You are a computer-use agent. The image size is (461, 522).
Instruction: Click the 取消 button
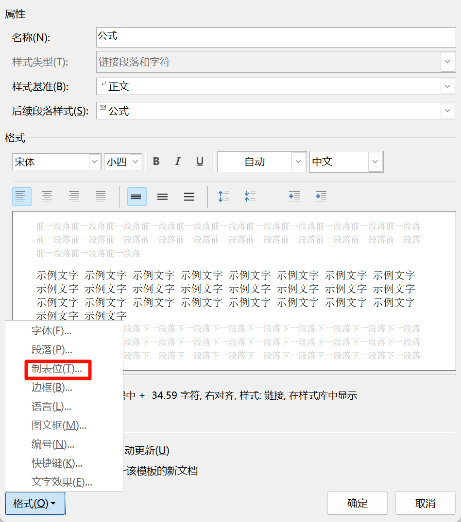(425, 503)
